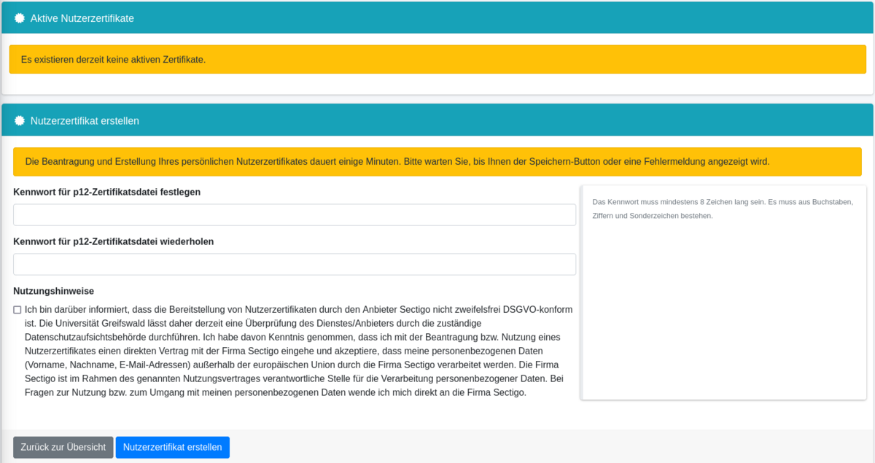Click label 'Kennwort für p12-Zertifikatsdatei festlegen'

[x=106, y=192]
